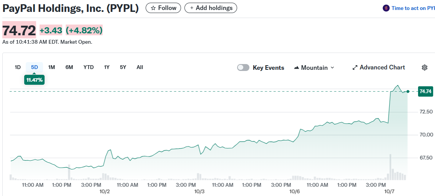Viewport: 435px width, 196px height.
Task: Click the star icon in Follow button
Action: point(153,8)
